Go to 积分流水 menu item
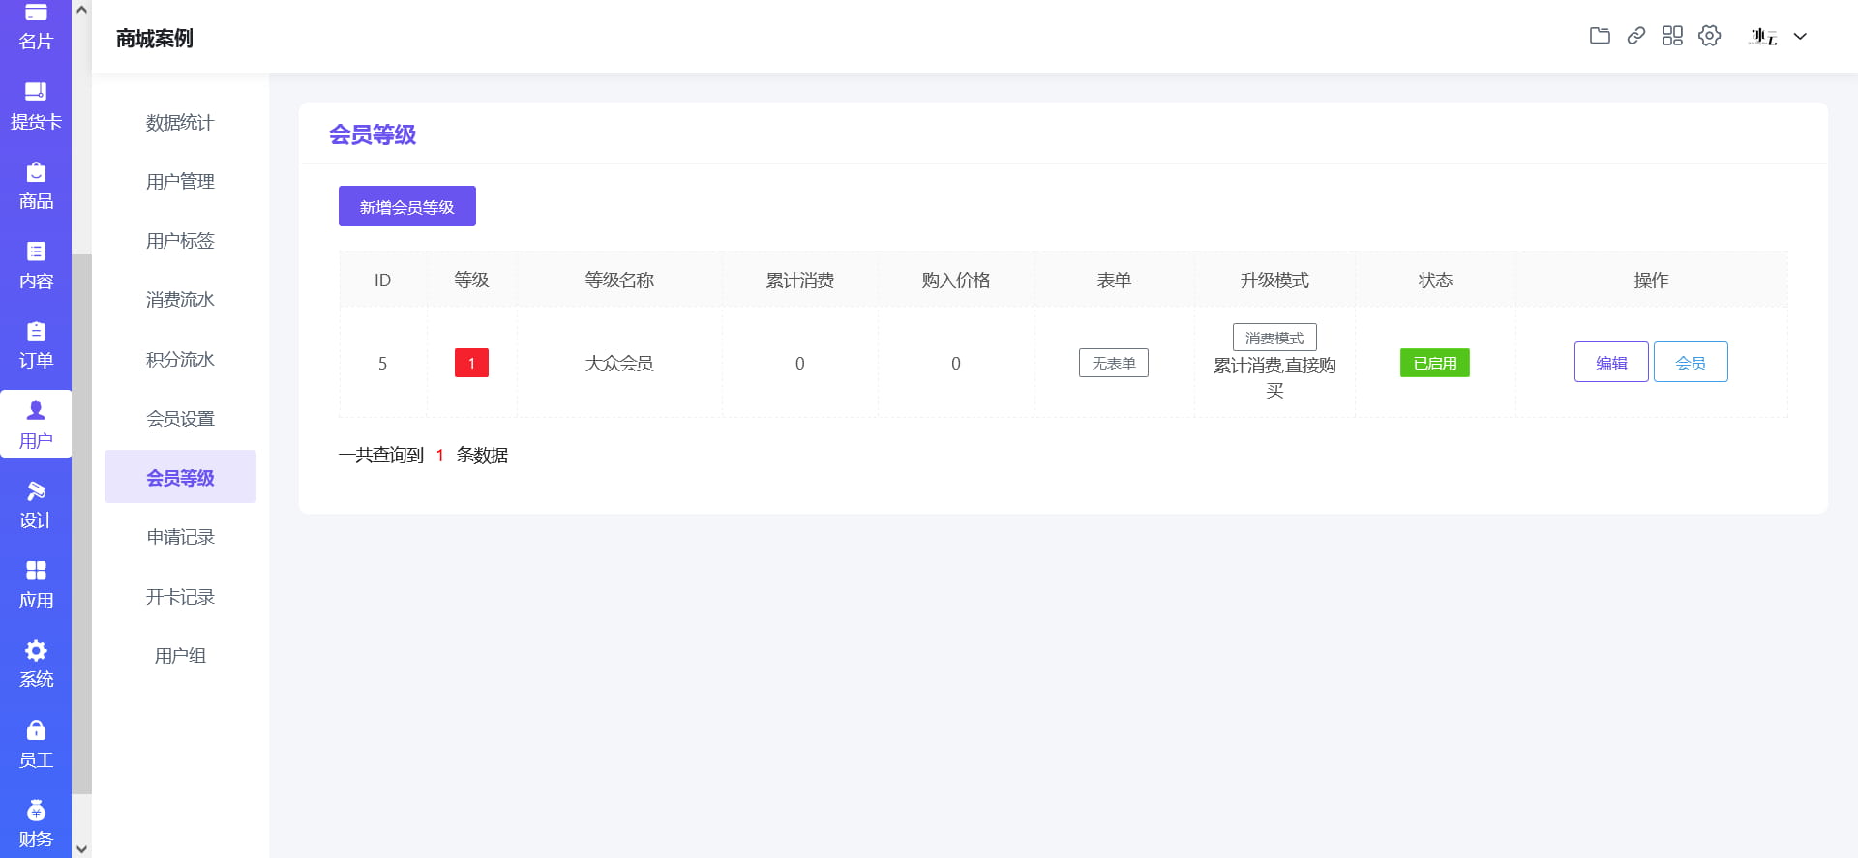Screen dimensions: 1858x858 pyautogui.click(x=180, y=360)
